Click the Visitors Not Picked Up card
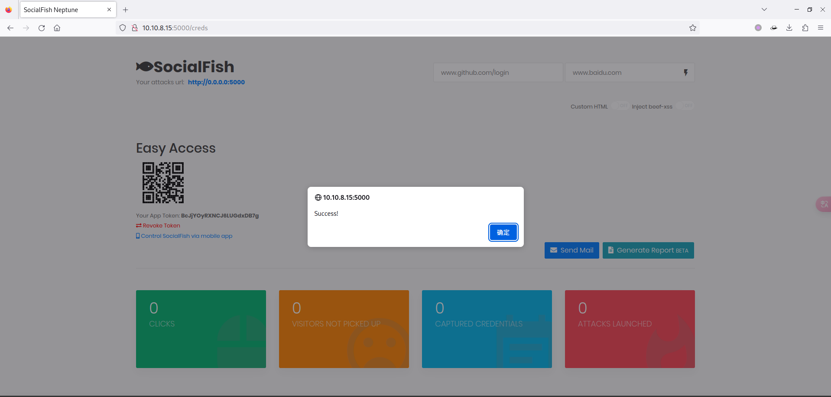Image resolution: width=831 pixels, height=397 pixels. [344, 329]
